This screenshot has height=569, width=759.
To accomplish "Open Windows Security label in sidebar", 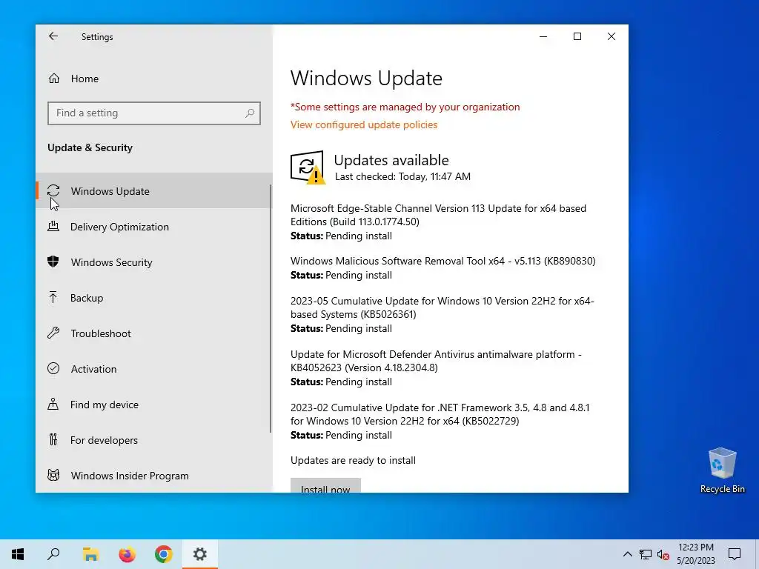I will click(x=111, y=262).
